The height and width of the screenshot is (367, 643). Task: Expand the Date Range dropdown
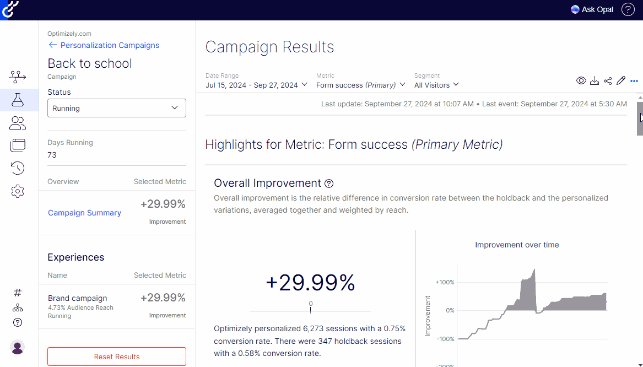point(256,85)
